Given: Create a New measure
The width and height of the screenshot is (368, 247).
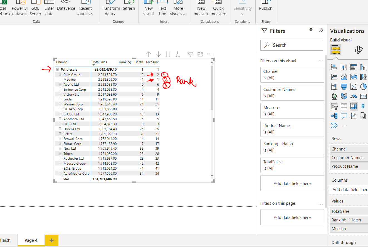Looking at the screenshot, I should point(201,8).
